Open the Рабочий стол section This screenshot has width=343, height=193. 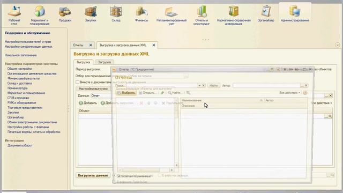14,15
